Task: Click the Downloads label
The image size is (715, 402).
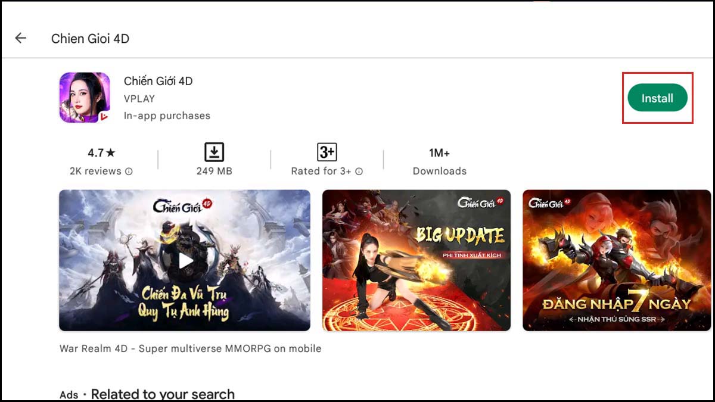Action: pyautogui.click(x=440, y=171)
